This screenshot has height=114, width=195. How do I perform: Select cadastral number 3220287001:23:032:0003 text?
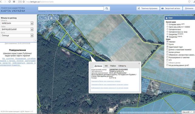[118, 69]
